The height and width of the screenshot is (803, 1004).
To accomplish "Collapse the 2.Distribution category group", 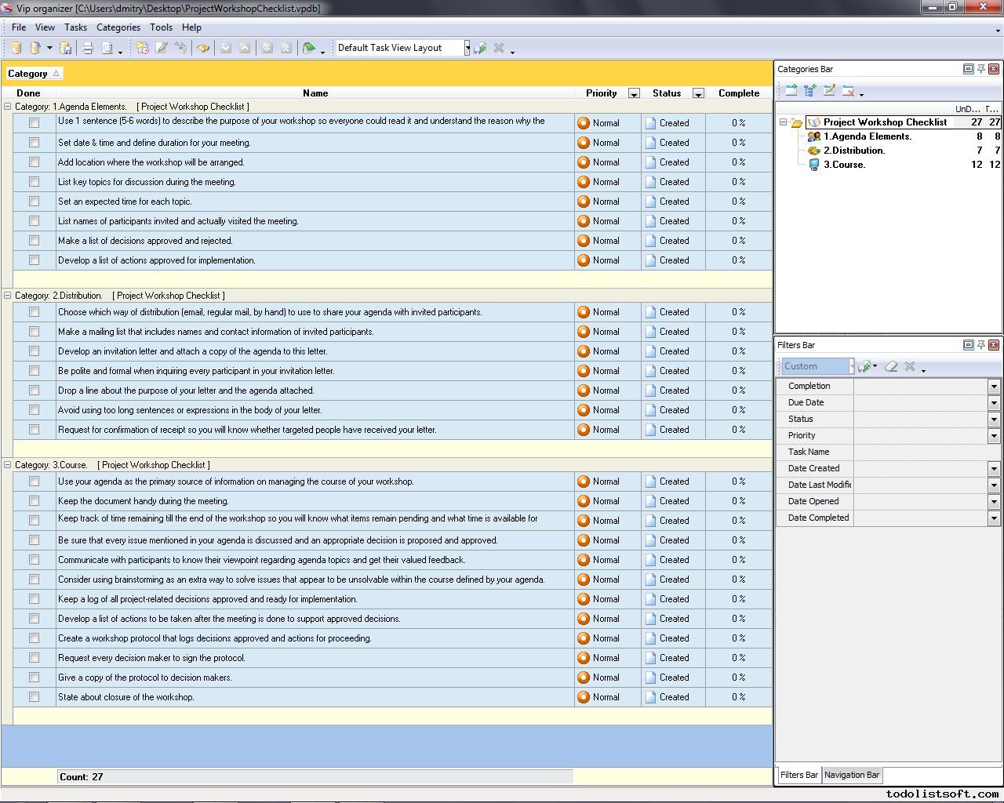I will pyautogui.click(x=8, y=296).
